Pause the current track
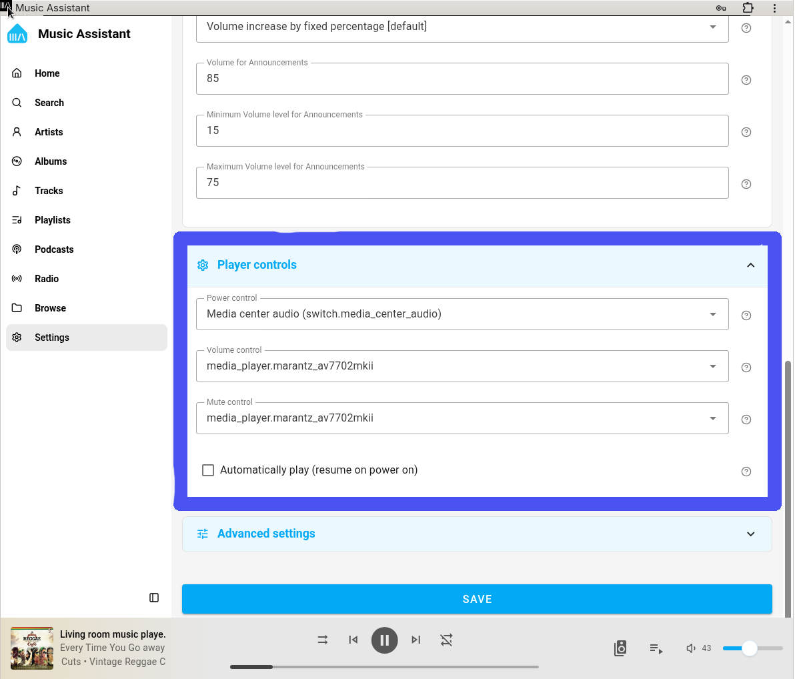795x679 pixels. 384,640
